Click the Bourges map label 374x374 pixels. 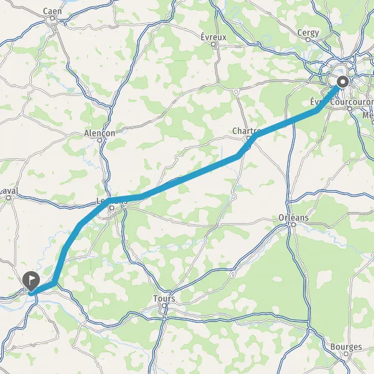(346, 347)
